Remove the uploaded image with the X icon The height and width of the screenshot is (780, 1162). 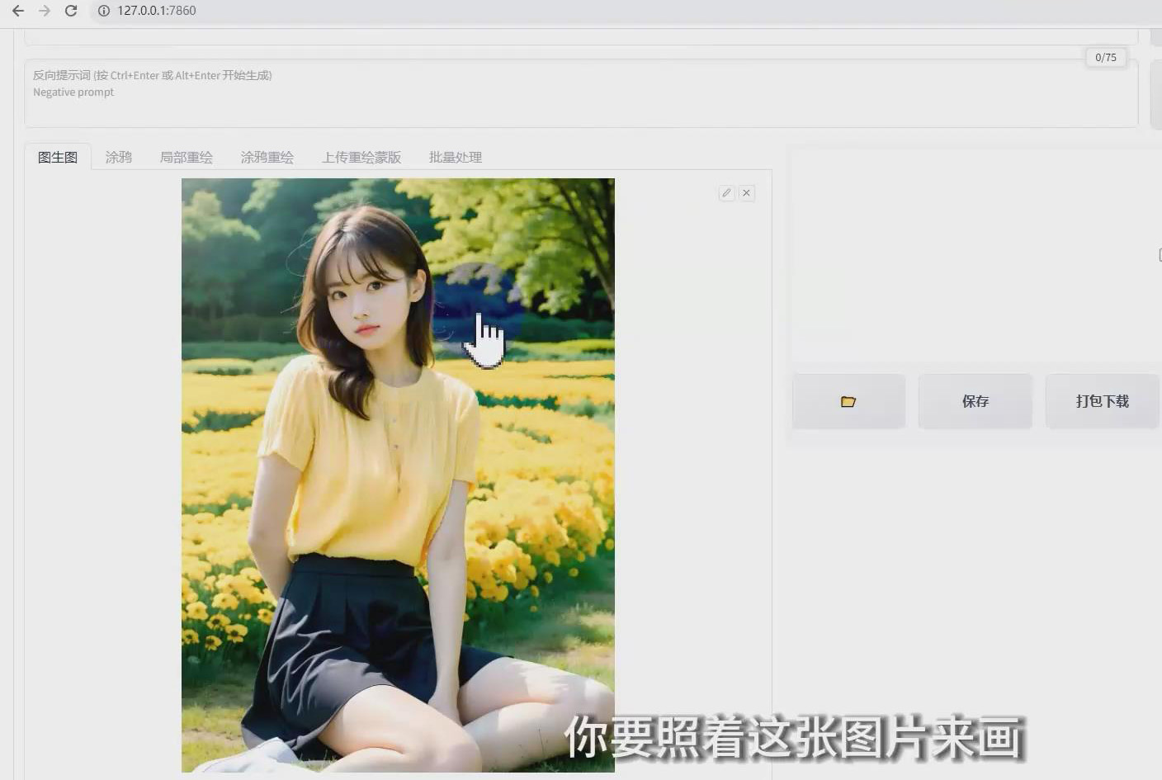pos(747,193)
